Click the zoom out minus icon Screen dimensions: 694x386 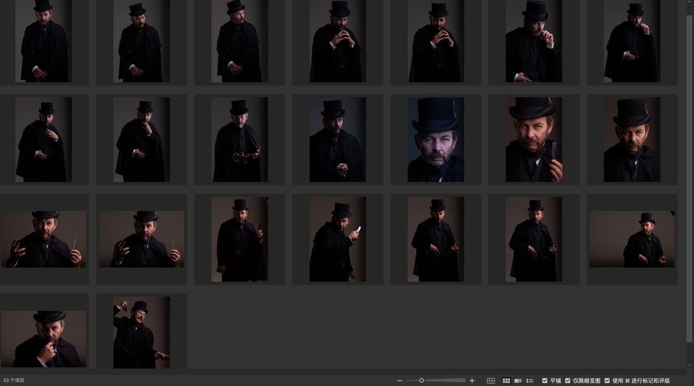399,381
